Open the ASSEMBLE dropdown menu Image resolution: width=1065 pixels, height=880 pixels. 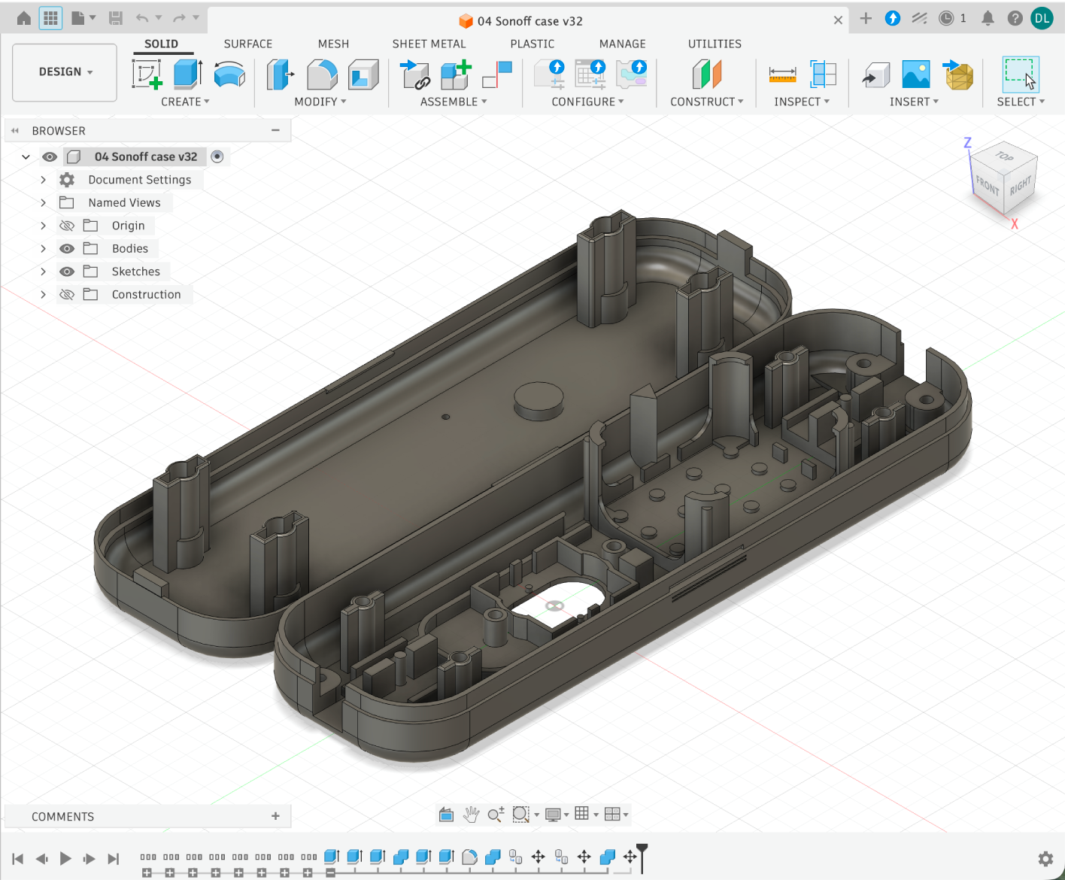pyautogui.click(x=454, y=102)
